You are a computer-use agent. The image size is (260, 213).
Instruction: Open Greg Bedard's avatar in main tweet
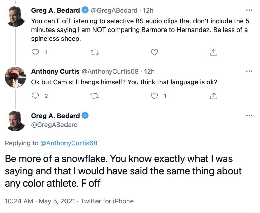tap(16, 121)
